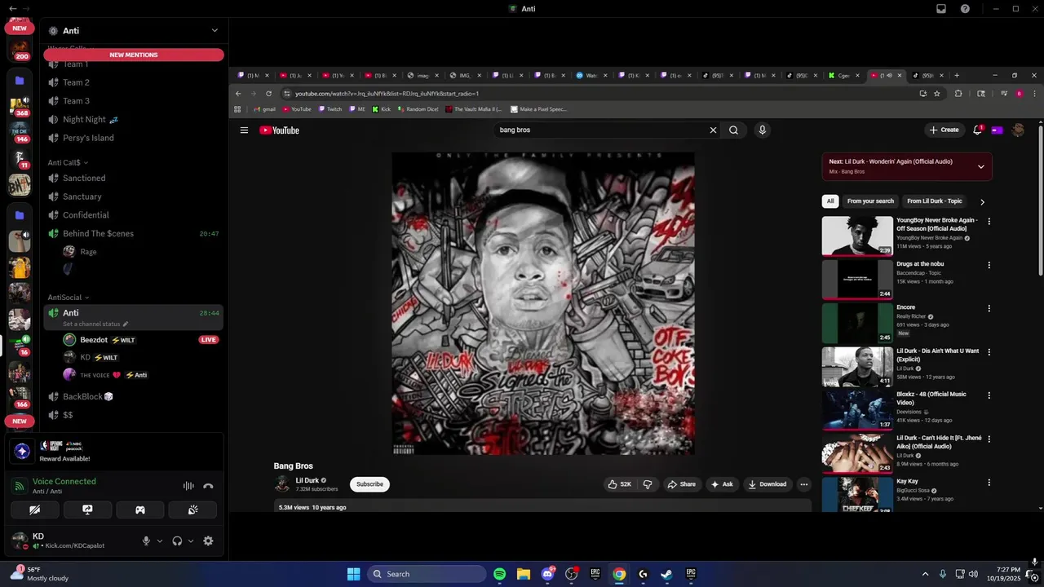Collapse the Anti Call$ category
Viewport: 1044px width, 587px height.
click(x=66, y=162)
